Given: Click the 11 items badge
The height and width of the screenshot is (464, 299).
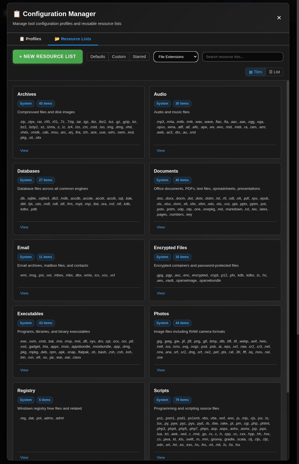Looking at the screenshot, I should [x=45, y=257].
